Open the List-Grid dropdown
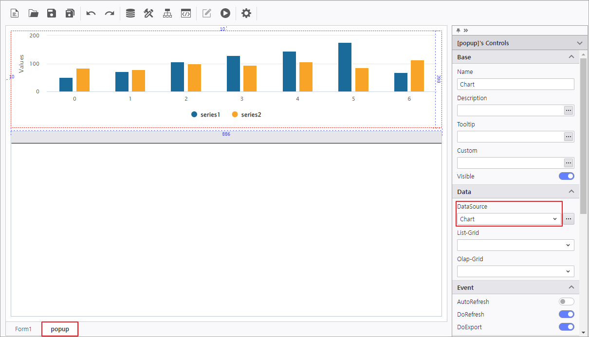This screenshot has height=337, width=589. (x=515, y=246)
